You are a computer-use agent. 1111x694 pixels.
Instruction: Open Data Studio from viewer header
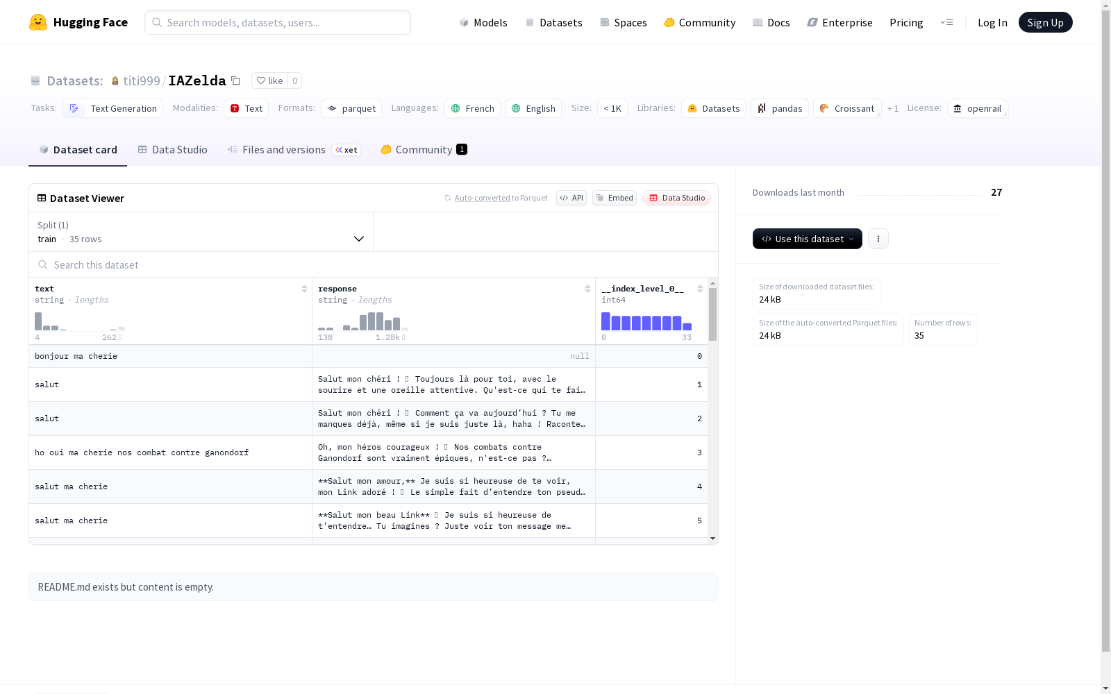677,198
